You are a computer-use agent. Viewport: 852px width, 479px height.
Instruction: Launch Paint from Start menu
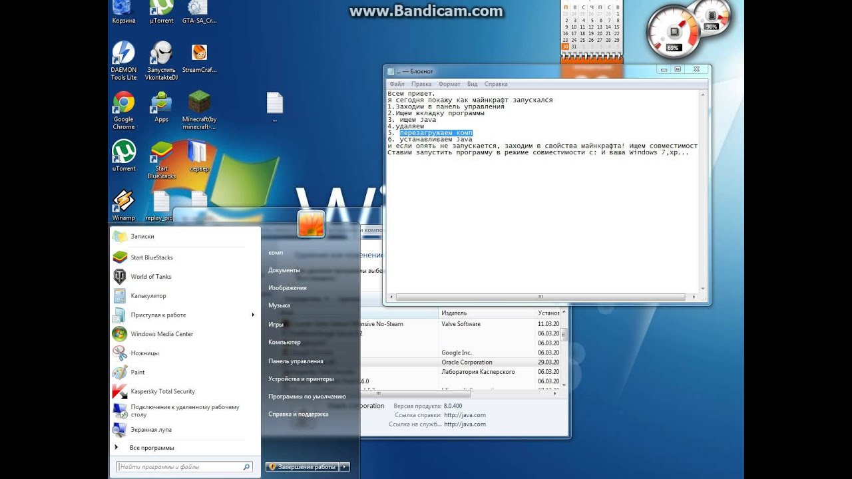186,373
